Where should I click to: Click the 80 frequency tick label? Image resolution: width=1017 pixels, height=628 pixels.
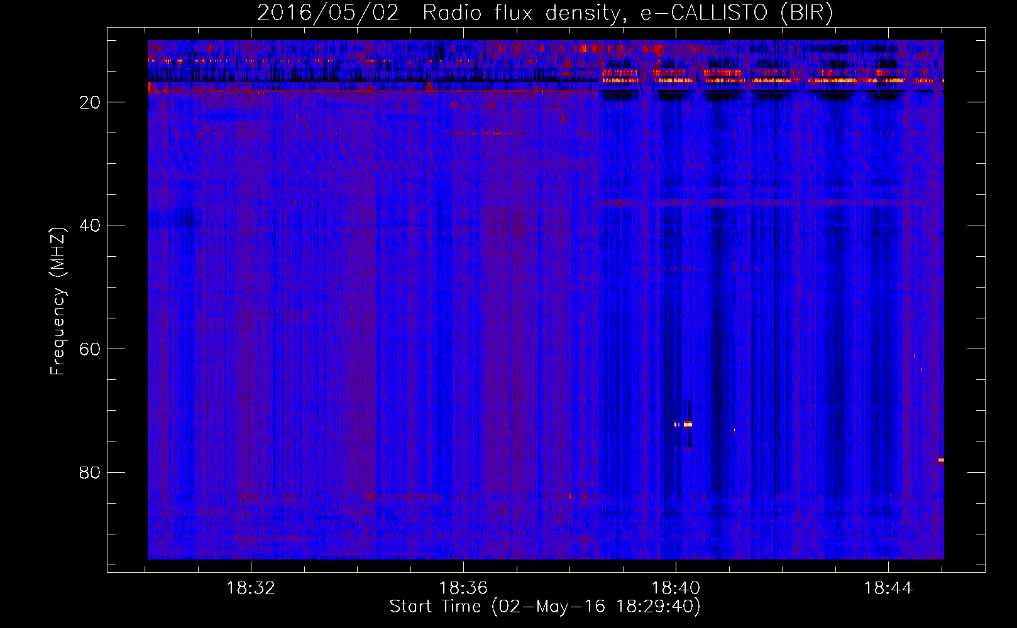tap(90, 473)
